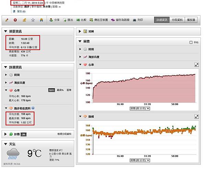Expand the 地圖 map panel
The image size is (206, 169).
pyautogui.click(x=80, y=31)
